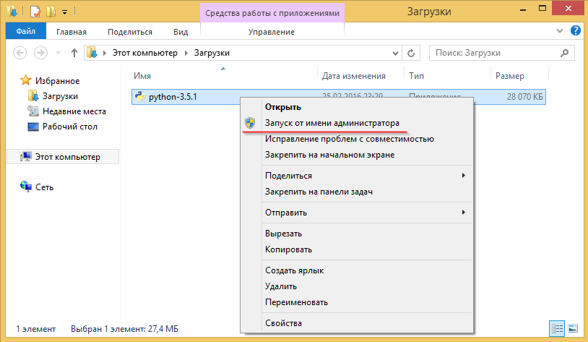Click the address bar folder icon

tap(92, 53)
